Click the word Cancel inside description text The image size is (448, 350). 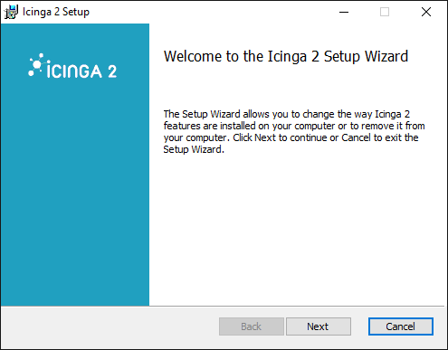coord(356,137)
